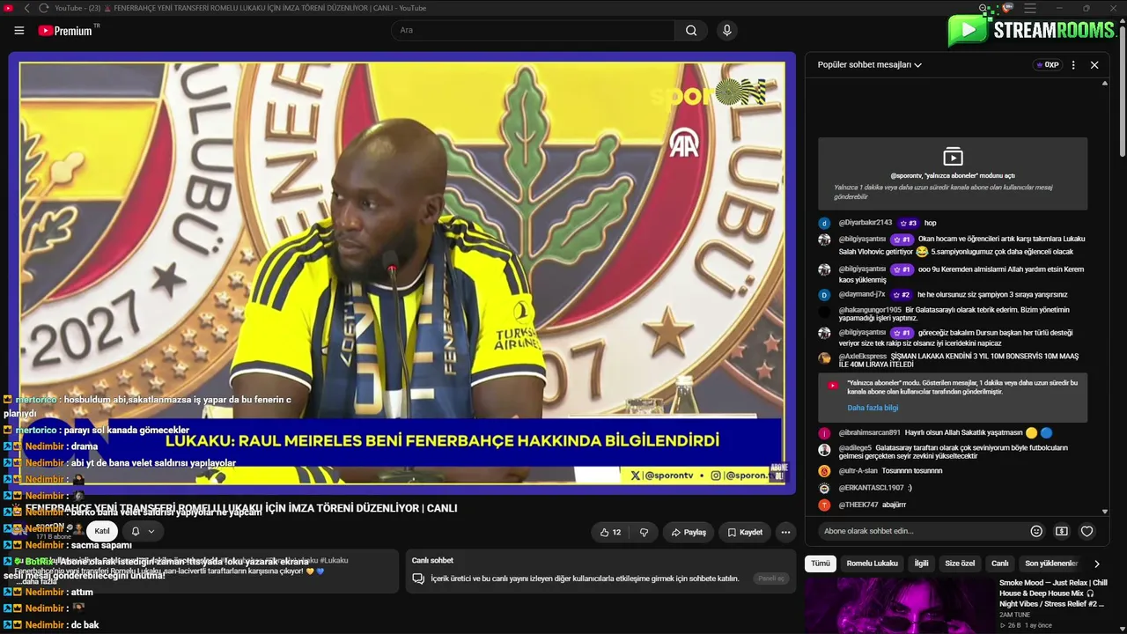1127x634 pixels.
Task: Open the 0XP chat points badge
Action: coord(1047,65)
